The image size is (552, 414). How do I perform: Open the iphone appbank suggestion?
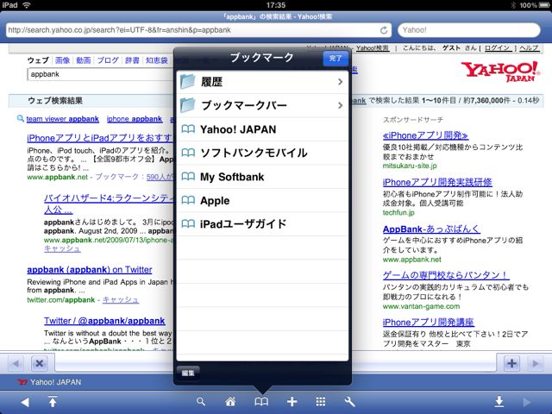[135, 119]
